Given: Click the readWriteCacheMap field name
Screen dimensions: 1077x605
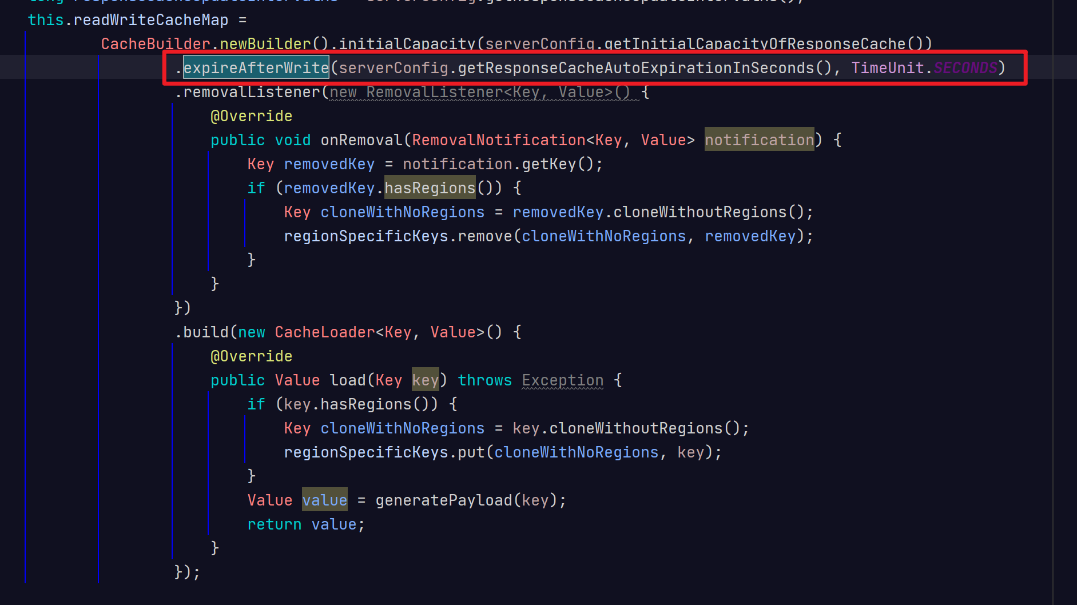Looking at the screenshot, I should [151, 20].
